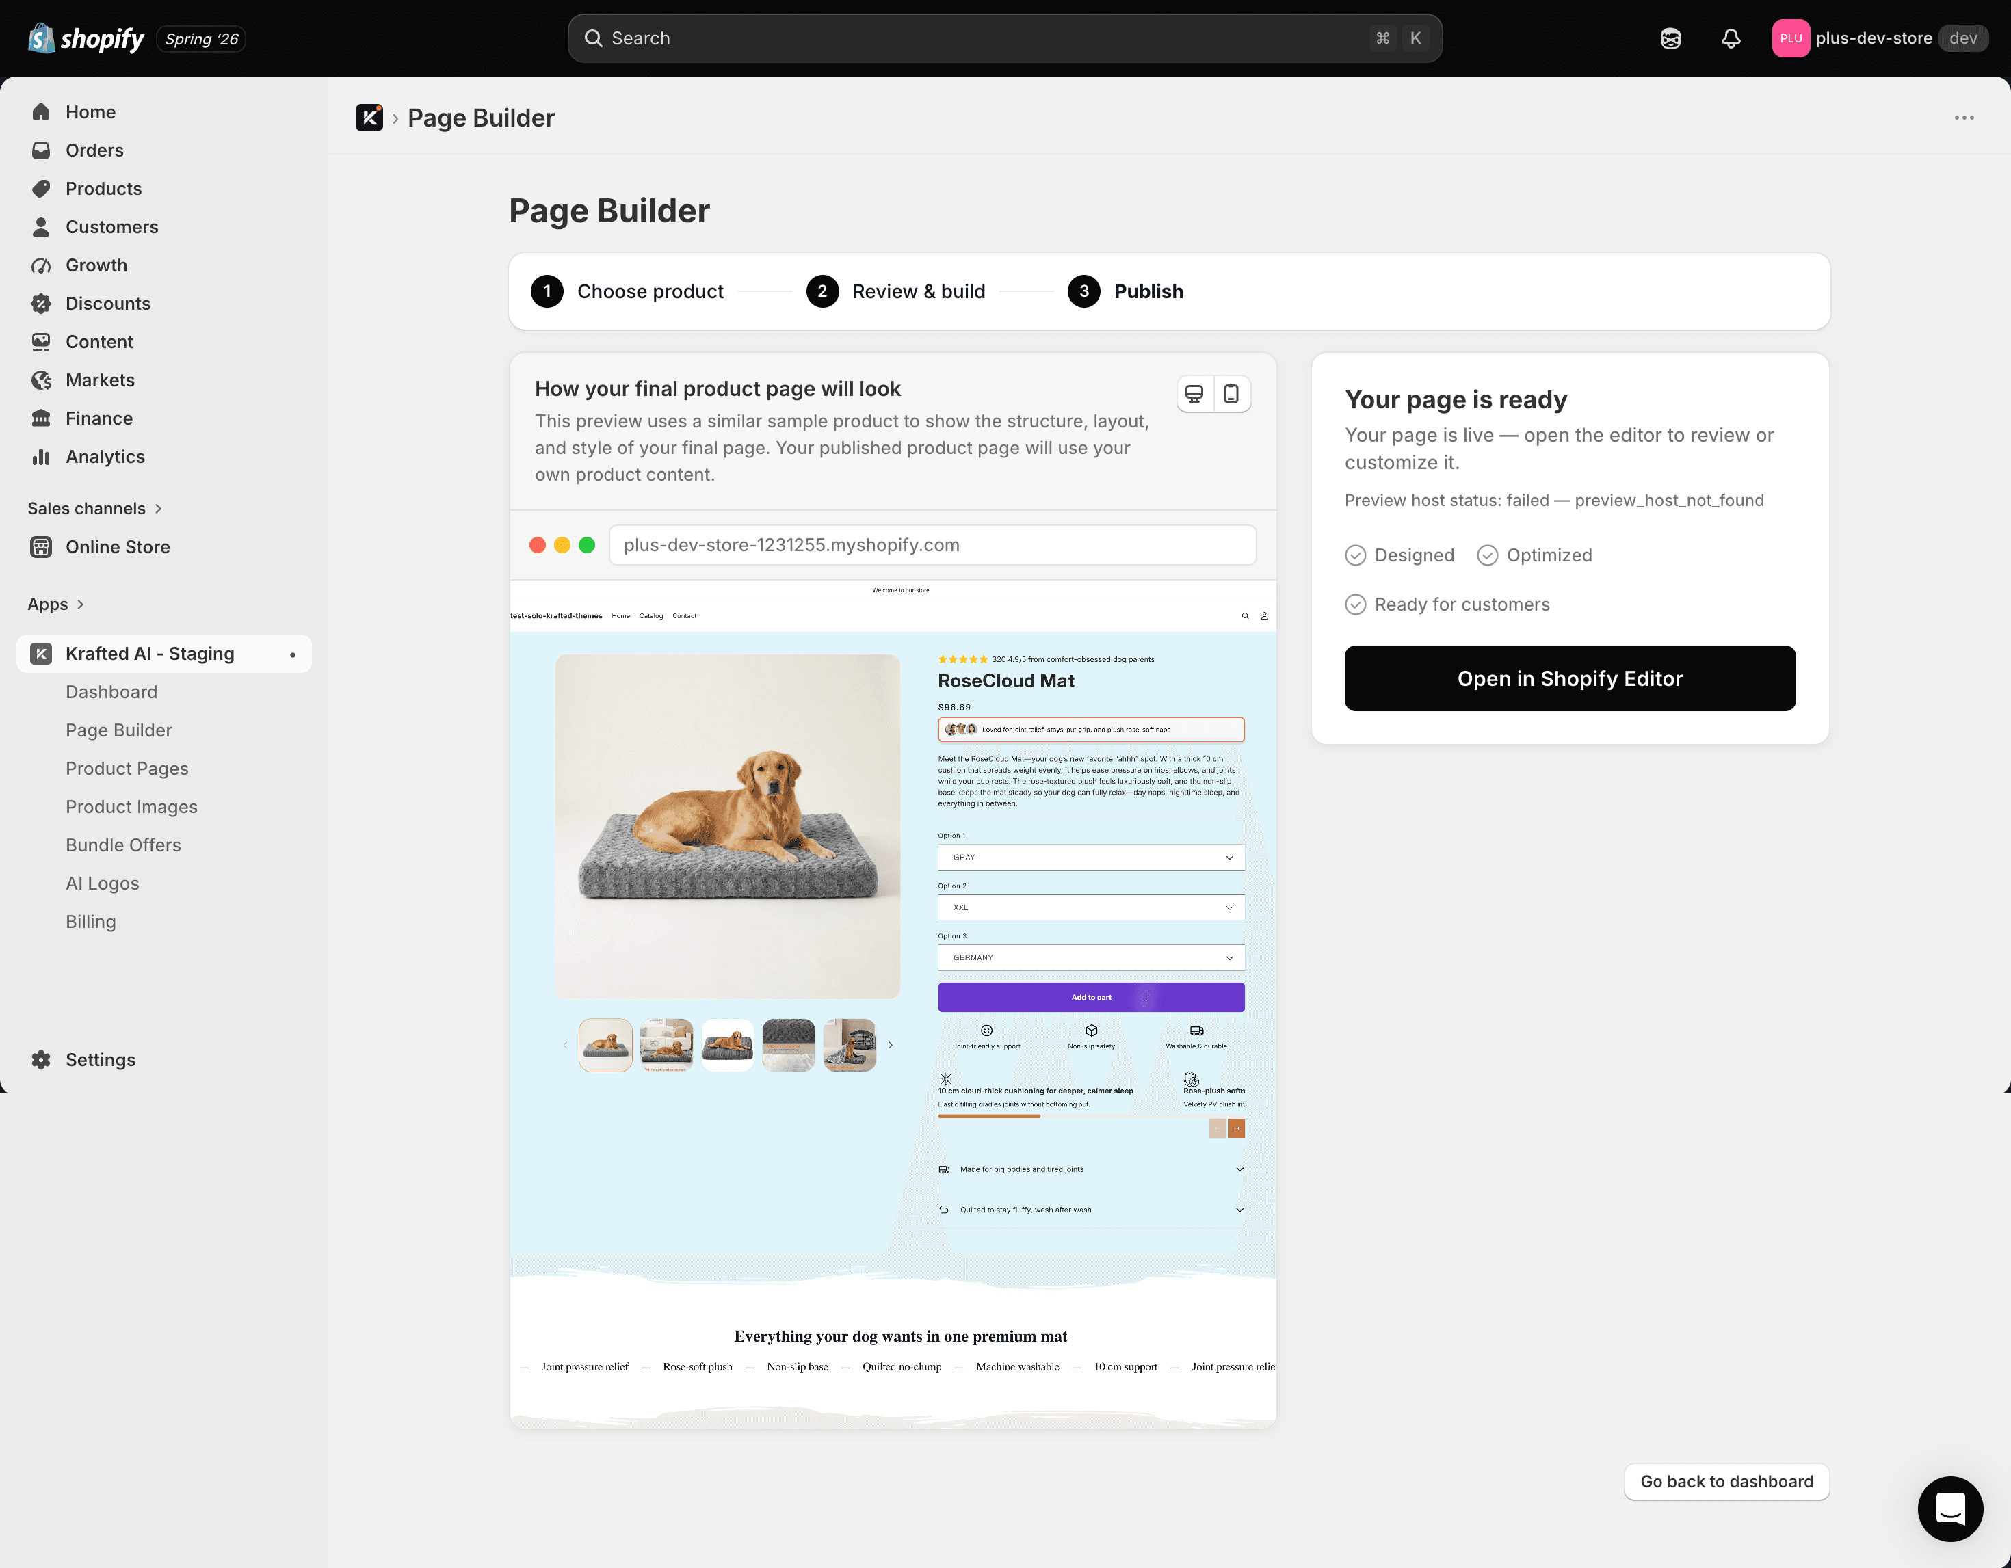Open the GERMANY option dropdown
Image resolution: width=2011 pixels, height=1568 pixels.
[x=1091, y=957]
